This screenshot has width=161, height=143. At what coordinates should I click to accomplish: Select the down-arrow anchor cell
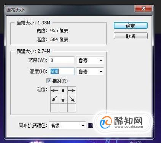click(63, 99)
